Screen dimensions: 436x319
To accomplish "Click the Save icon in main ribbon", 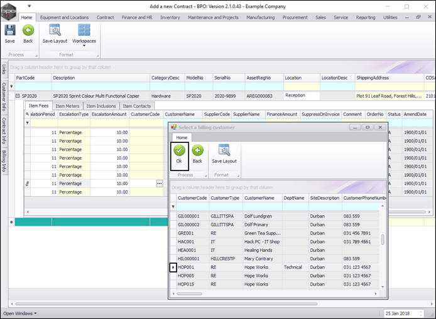I will tap(10, 31).
